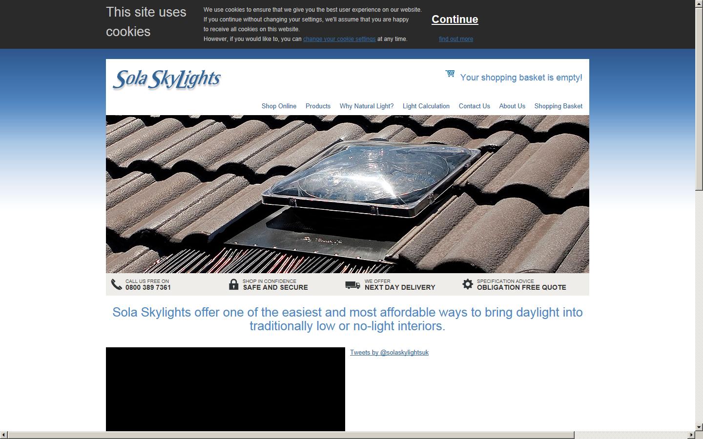Viewport: 703px width, 439px height.
Task: Open the About Us page
Action: [512, 106]
